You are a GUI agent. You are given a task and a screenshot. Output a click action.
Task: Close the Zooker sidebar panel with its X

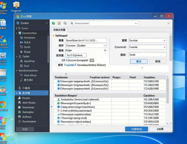pyautogui.click(x=47, y=23)
